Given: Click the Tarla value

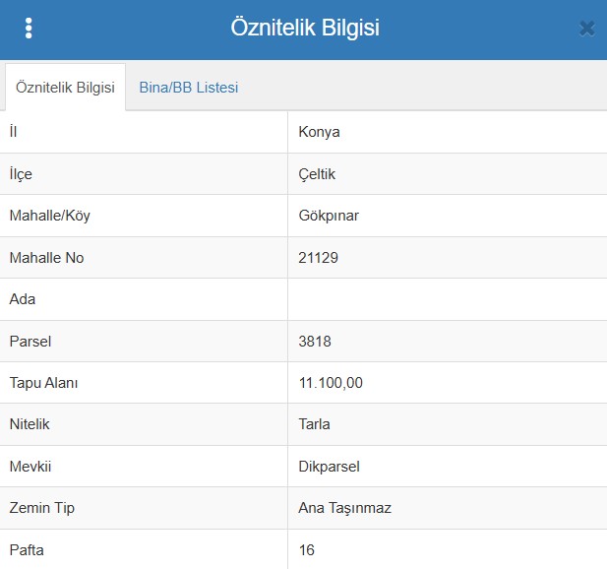Looking at the screenshot, I should click(x=314, y=424).
